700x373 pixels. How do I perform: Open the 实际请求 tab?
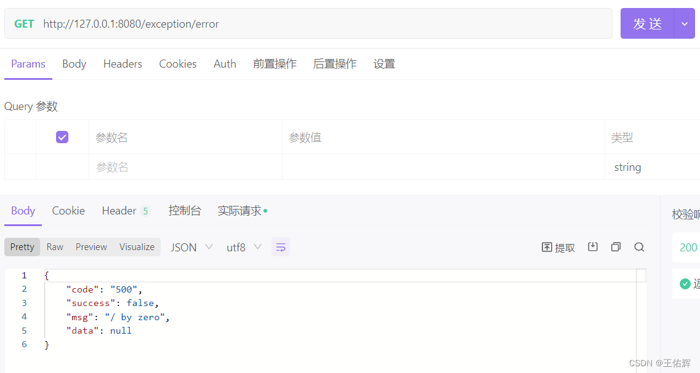coord(243,211)
